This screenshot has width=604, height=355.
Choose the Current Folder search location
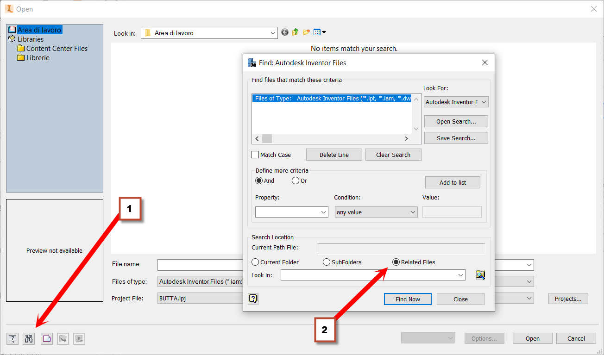pyautogui.click(x=255, y=262)
